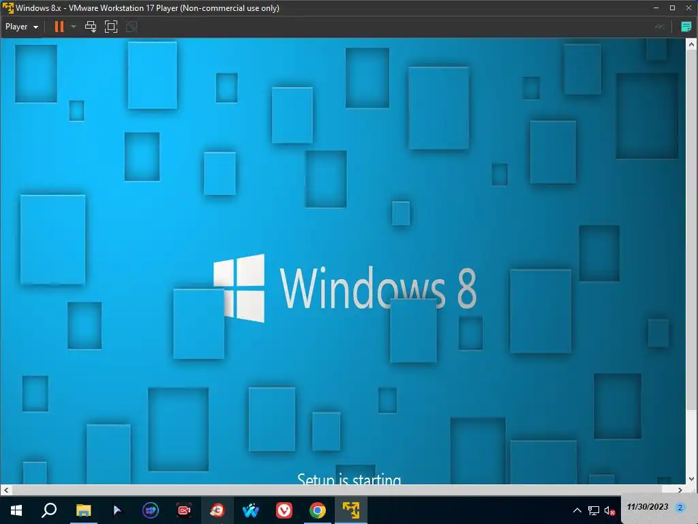Open the blue W app in taskbar
This screenshot has height=524, width=698.
(x=251, y=510)
